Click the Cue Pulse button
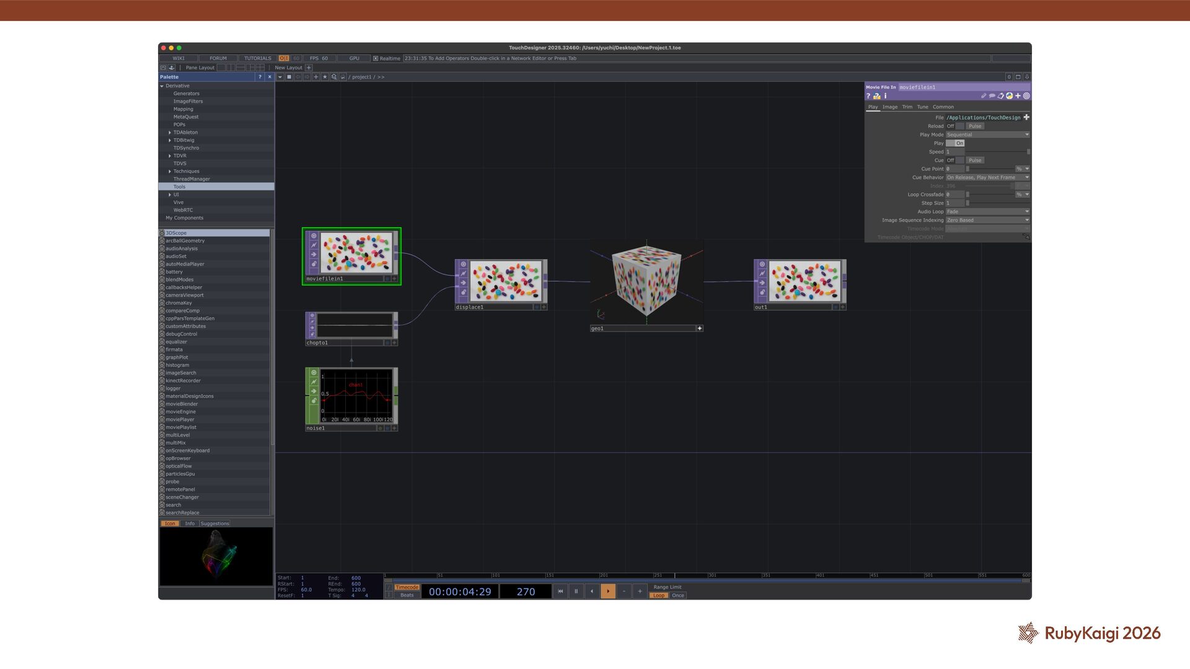 click(x=975, y=160)
